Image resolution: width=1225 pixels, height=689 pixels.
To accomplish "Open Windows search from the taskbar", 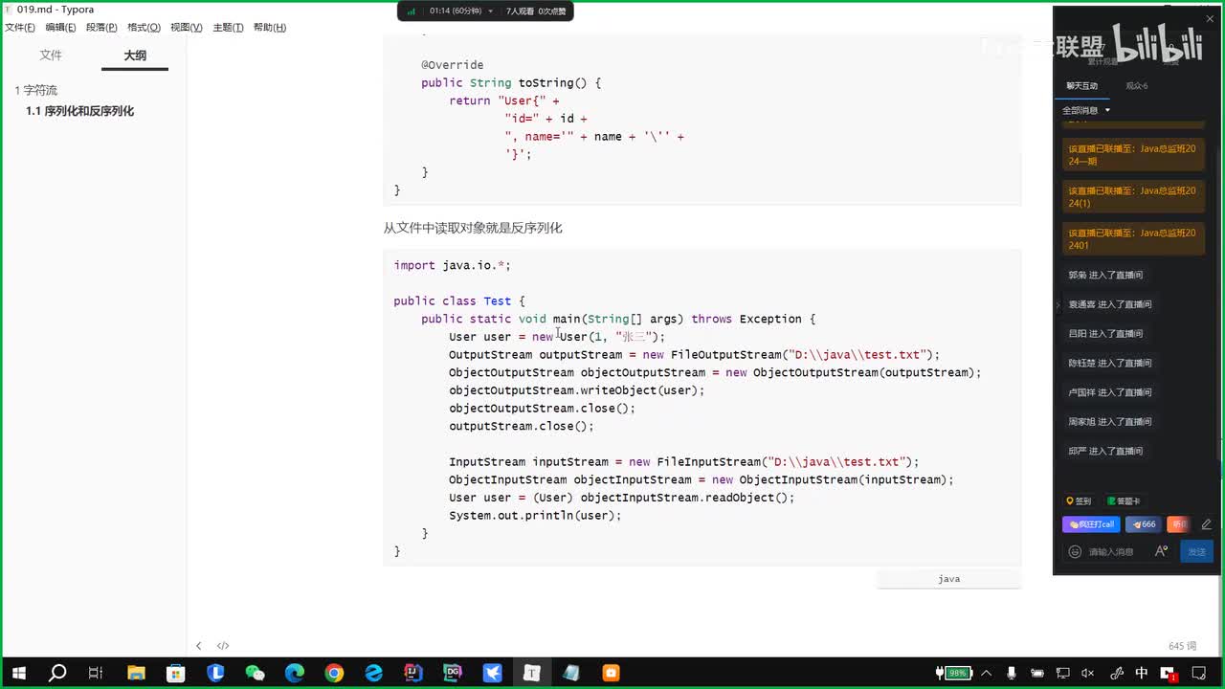I will click(x=57, y=673).
